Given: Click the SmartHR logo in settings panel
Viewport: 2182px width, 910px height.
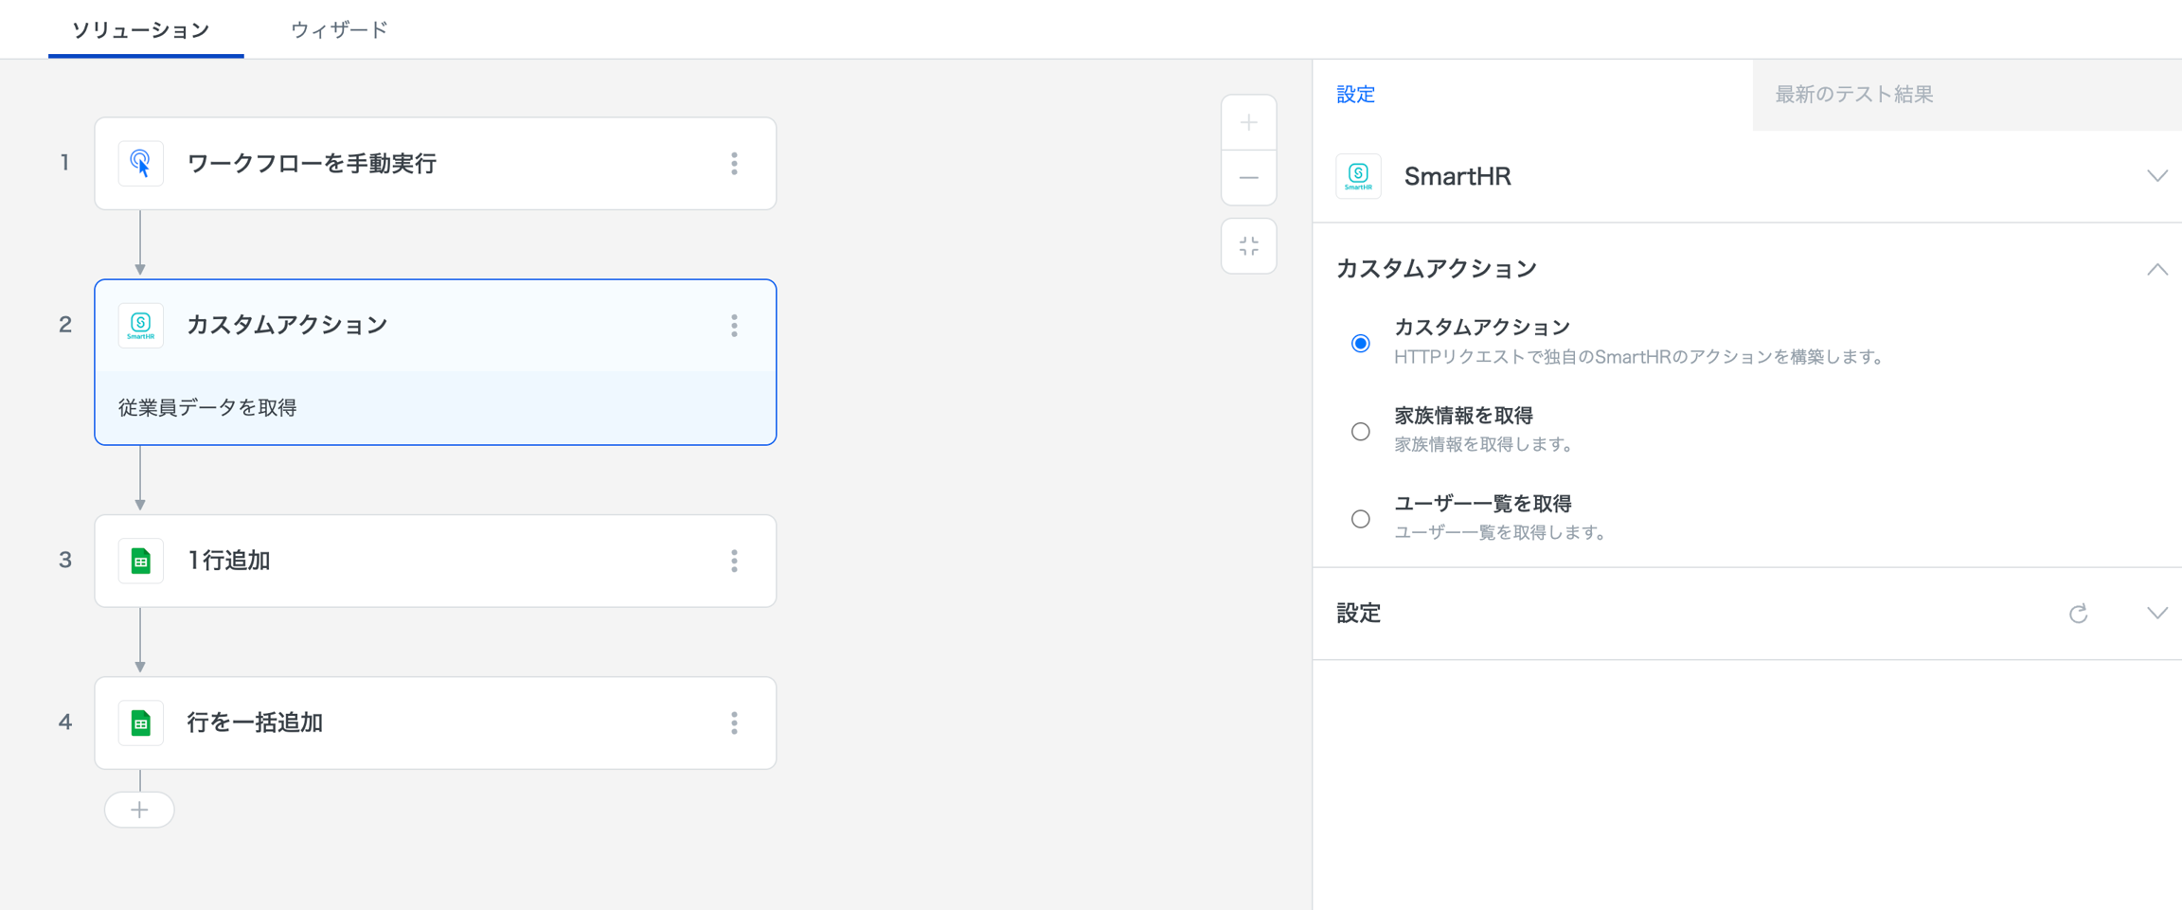Looking at the screenshot, I should click(x=1358, y=176).
